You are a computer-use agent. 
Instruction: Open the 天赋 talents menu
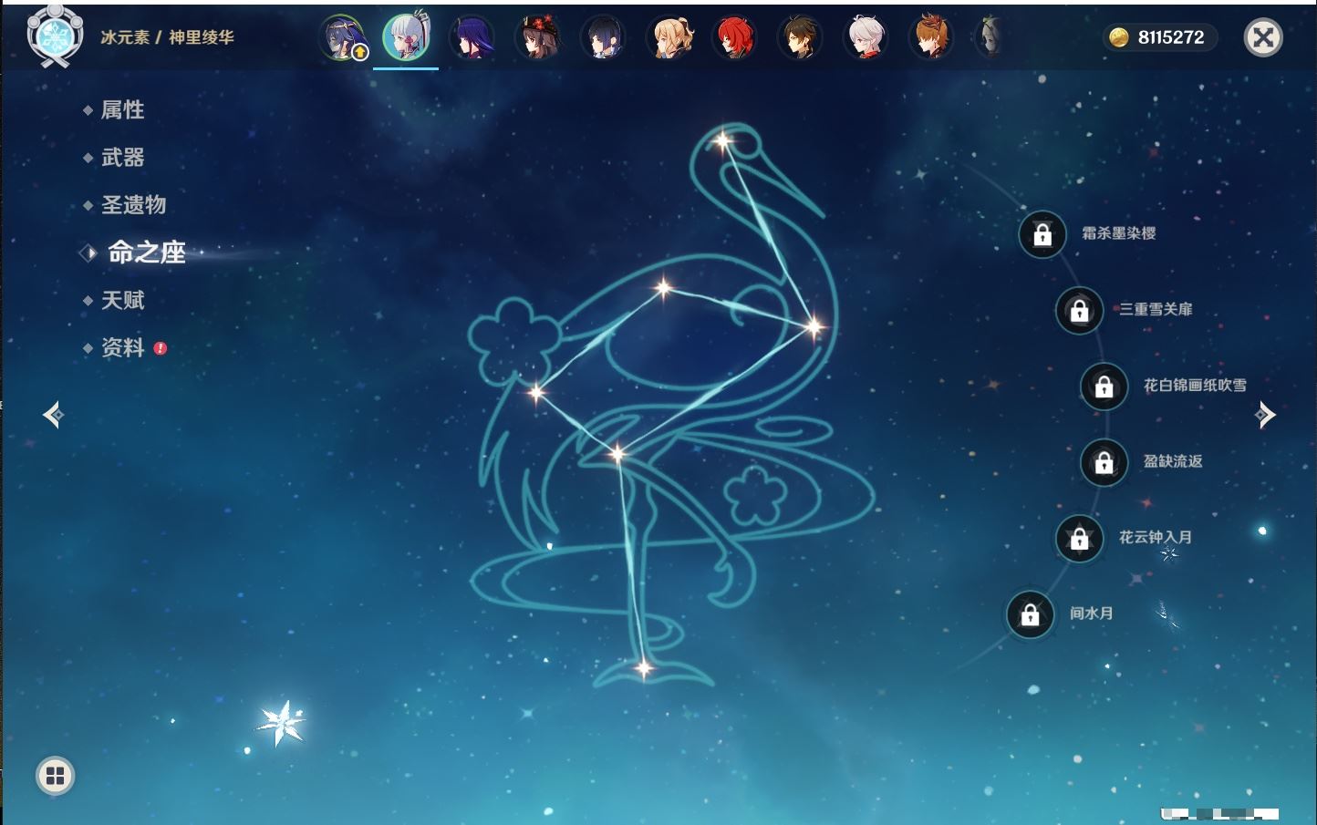pos(122,300)
